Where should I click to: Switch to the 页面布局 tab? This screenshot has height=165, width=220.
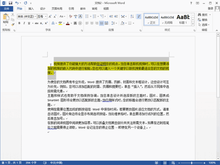pyautogui.click(x=57, y=9)
